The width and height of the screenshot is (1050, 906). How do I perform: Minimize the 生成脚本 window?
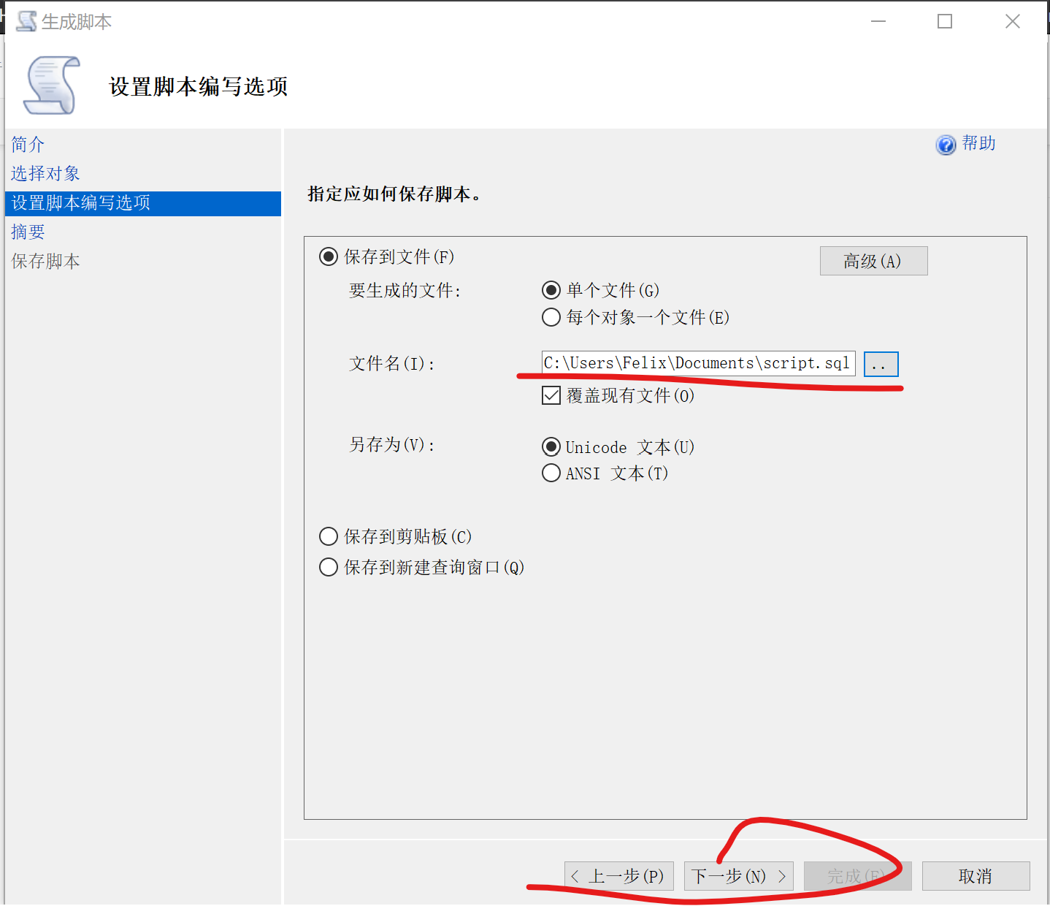tap(878, 21)
